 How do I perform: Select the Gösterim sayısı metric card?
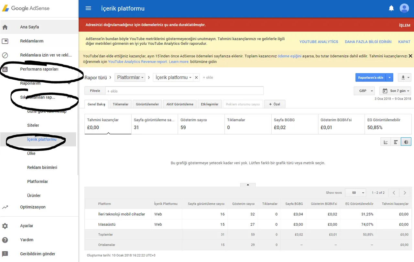tap(201, 124)
